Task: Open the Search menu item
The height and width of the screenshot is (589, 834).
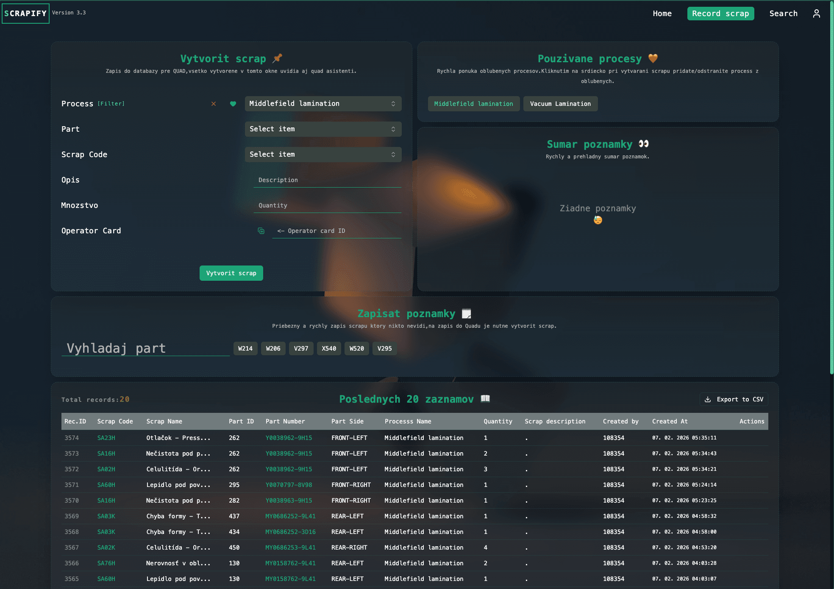Action: 783,14
